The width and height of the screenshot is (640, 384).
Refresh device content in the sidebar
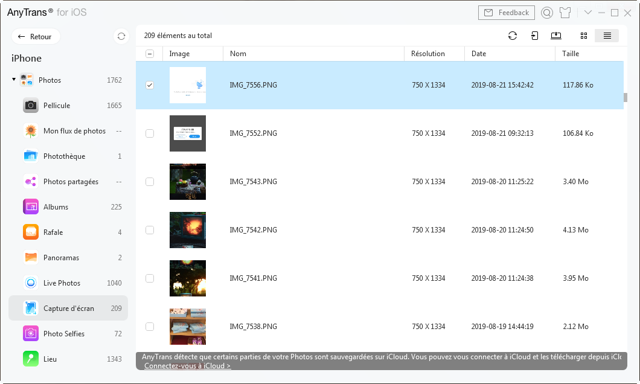(x=121, y=36)
